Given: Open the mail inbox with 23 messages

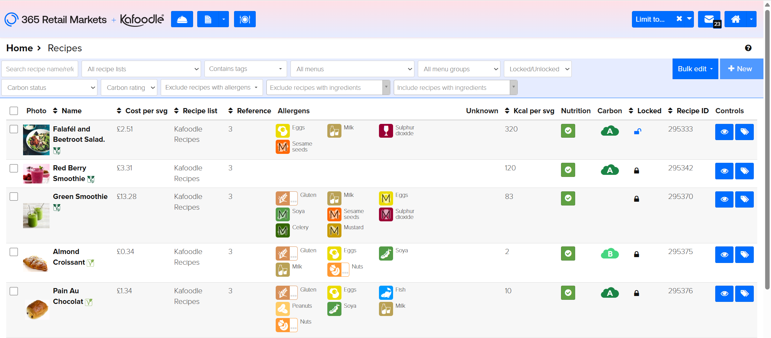Looking at the screenshot, I should tap(709, 19).
